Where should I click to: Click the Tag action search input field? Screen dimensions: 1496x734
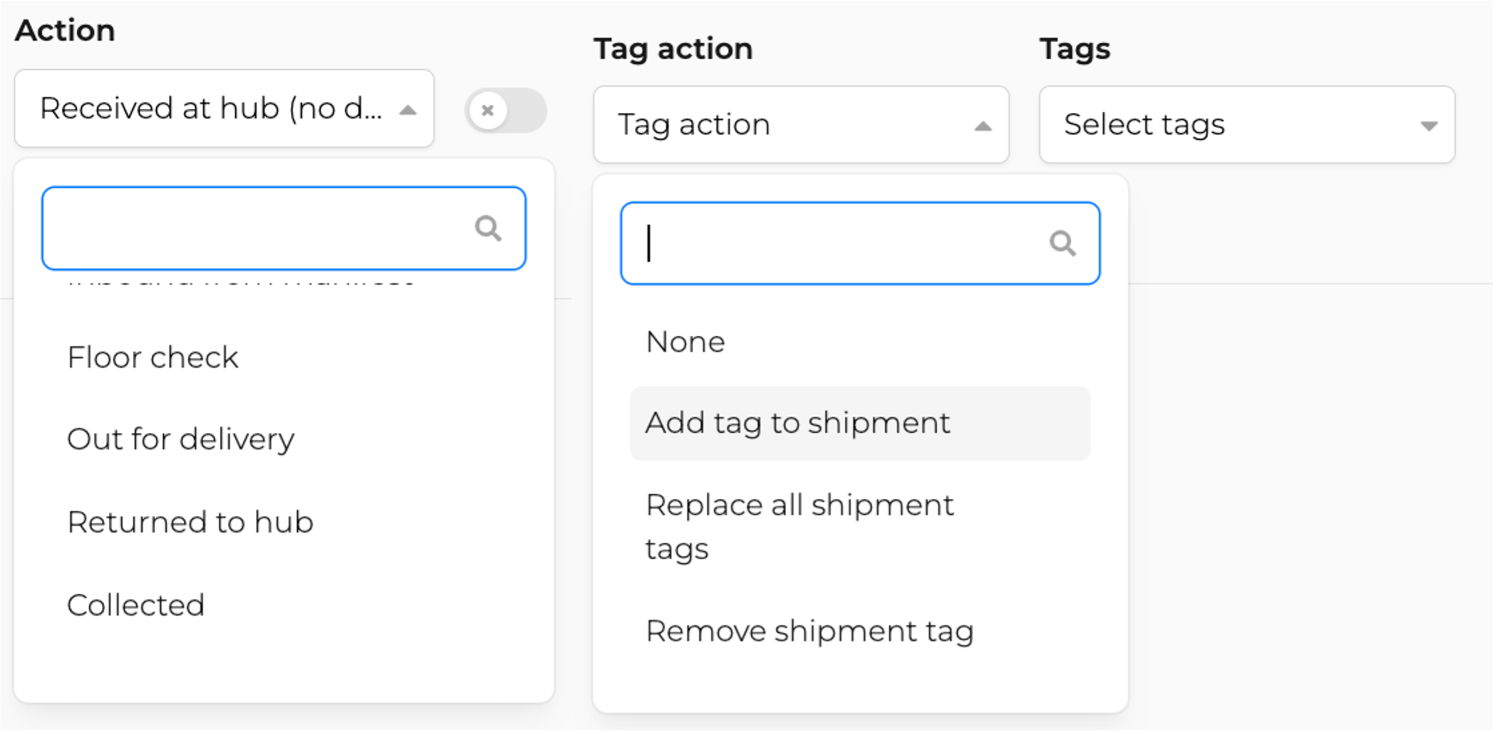pyautogui.click(x=860, y=243)
